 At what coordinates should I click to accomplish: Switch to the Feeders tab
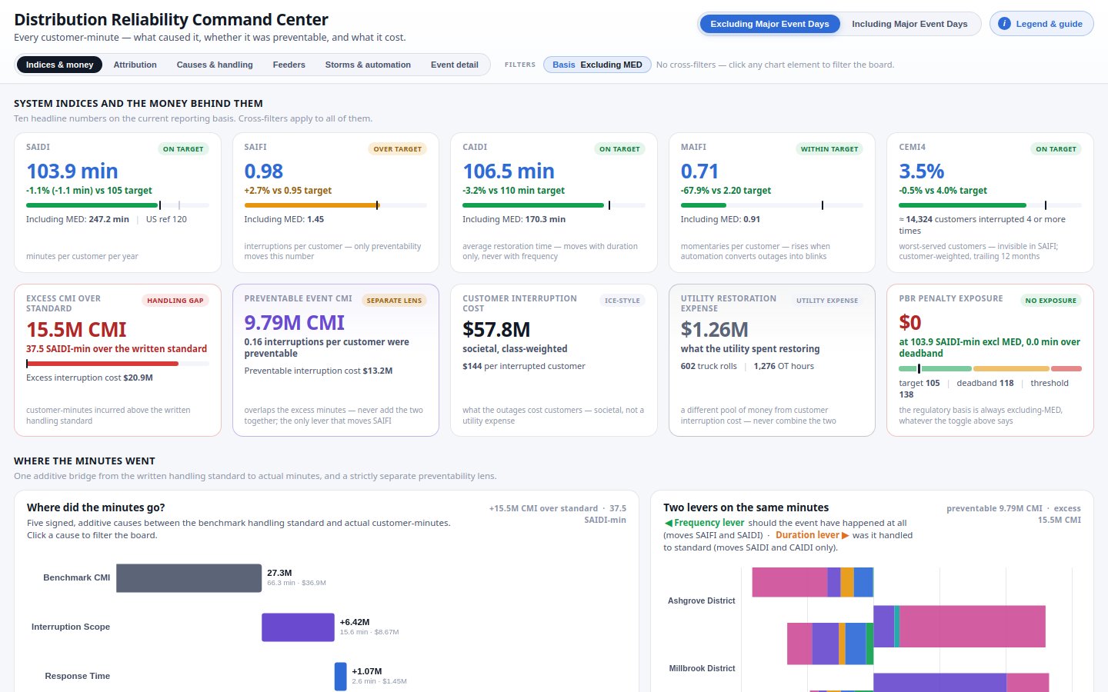coord(289,65)
